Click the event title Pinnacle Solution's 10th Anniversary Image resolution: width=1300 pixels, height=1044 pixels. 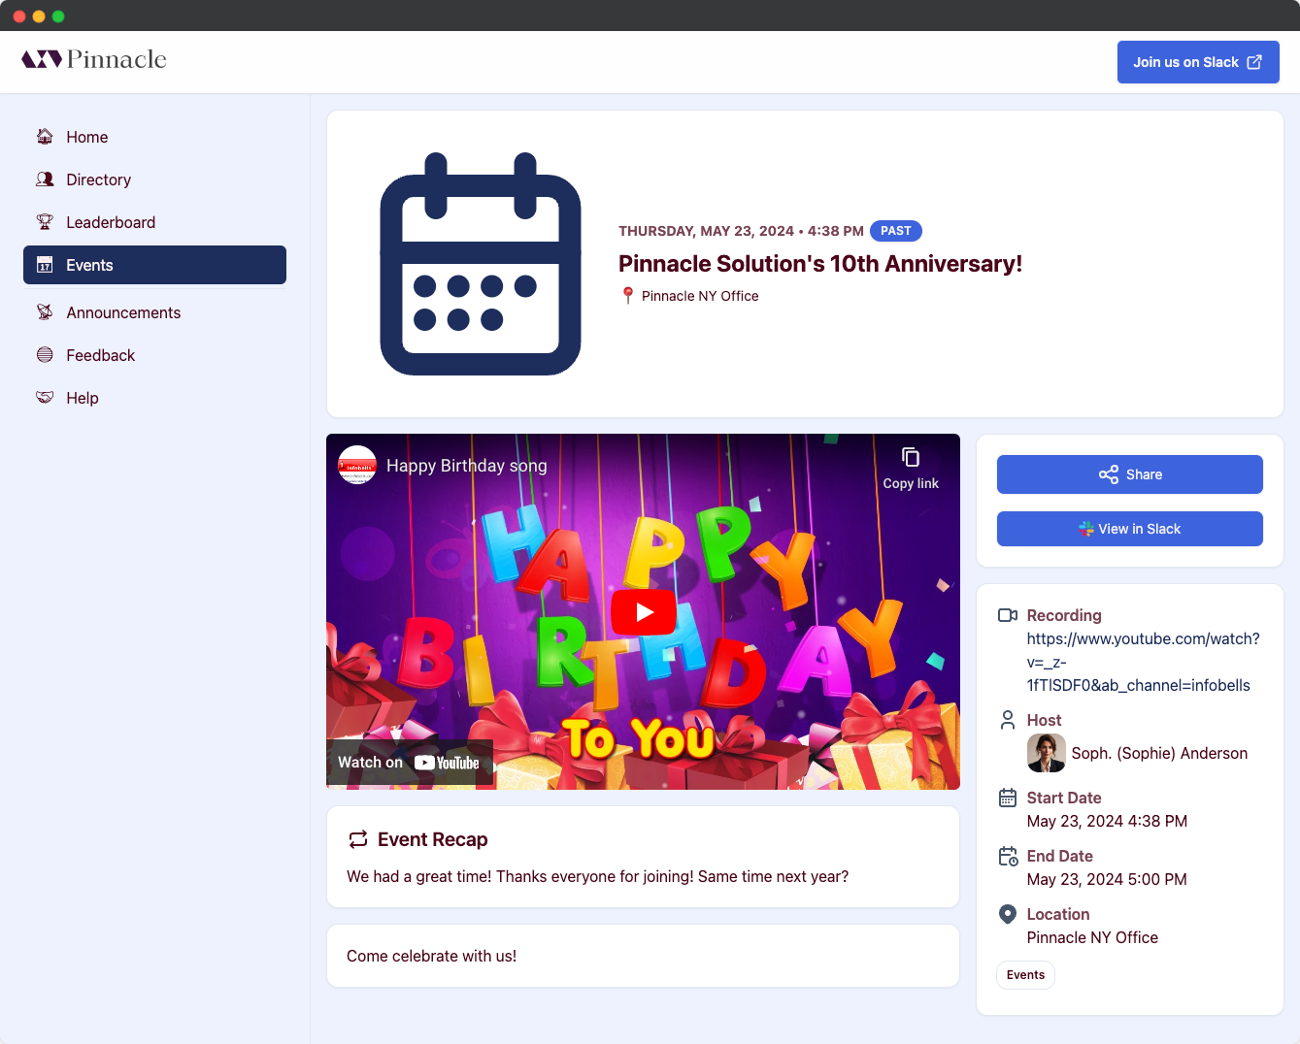pos(820,264)
